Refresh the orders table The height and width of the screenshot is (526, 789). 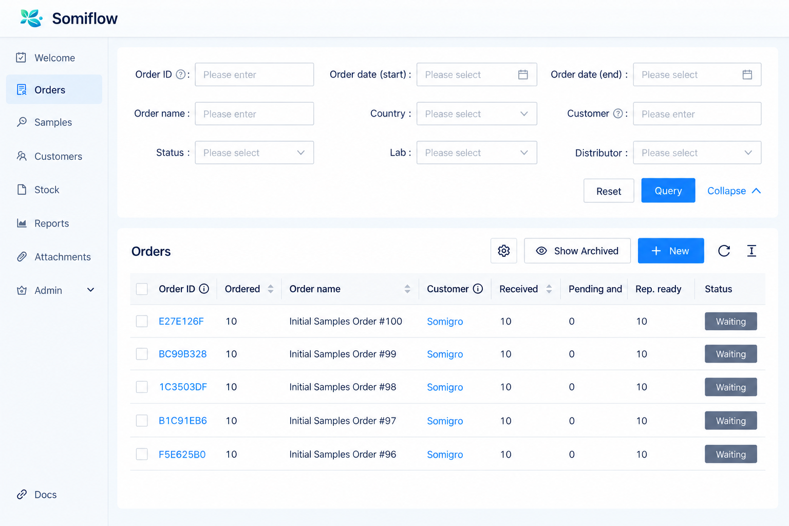[x=724, y=251]
